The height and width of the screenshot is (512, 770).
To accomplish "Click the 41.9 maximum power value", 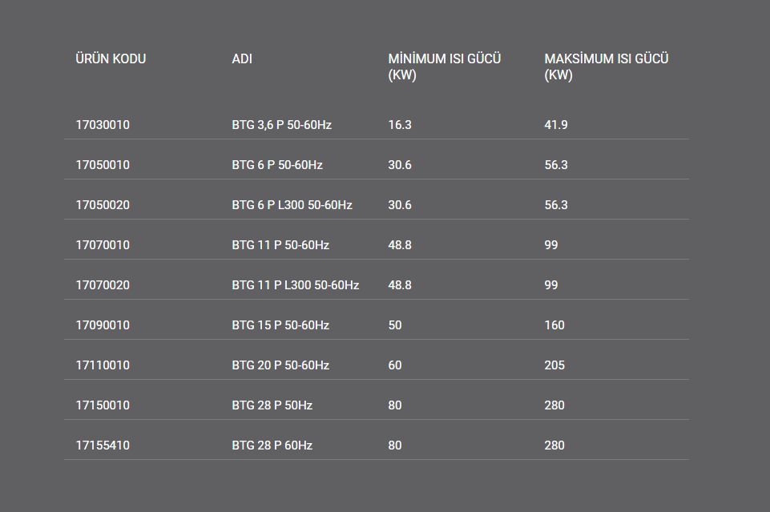I will (556, 125).
